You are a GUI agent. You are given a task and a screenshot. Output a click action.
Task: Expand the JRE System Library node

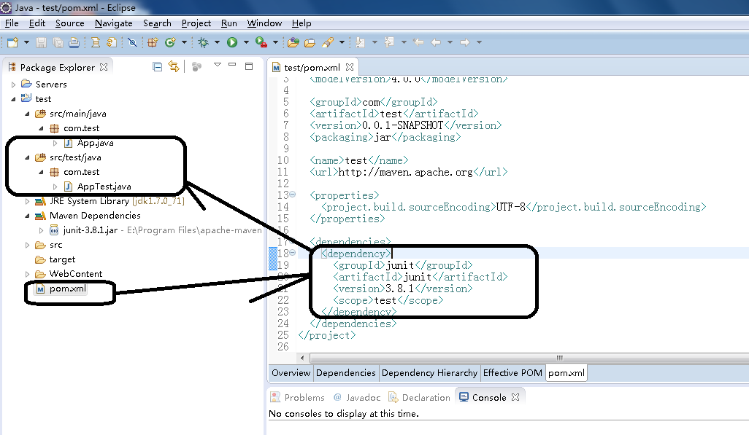[27, 201]
